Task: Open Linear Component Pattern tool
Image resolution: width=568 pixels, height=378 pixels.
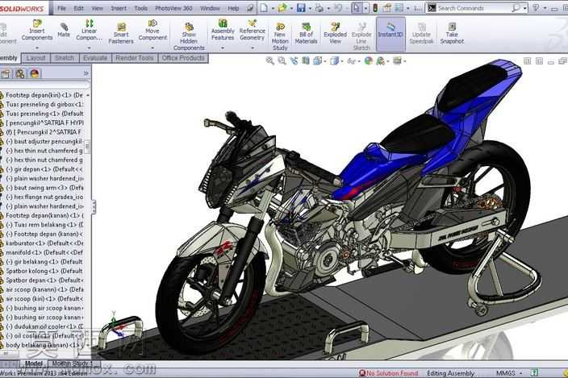Action: [89, 31]
